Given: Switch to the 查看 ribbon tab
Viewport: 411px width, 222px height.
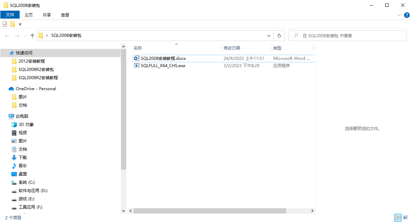Looking at the screenshot, I should pyautogui.click(x=65, y=15).
